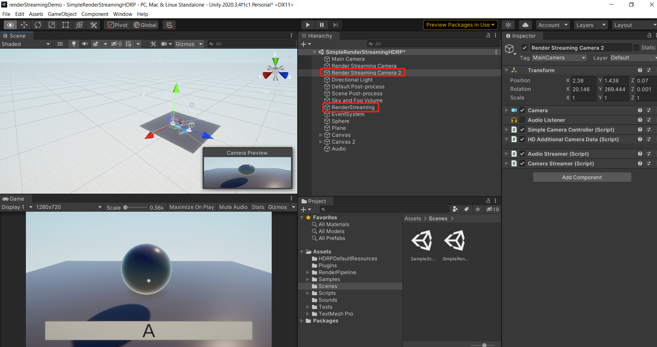Open the Account dropdown
The height and width of the screenshot is (347, 657).
point(553,25)
